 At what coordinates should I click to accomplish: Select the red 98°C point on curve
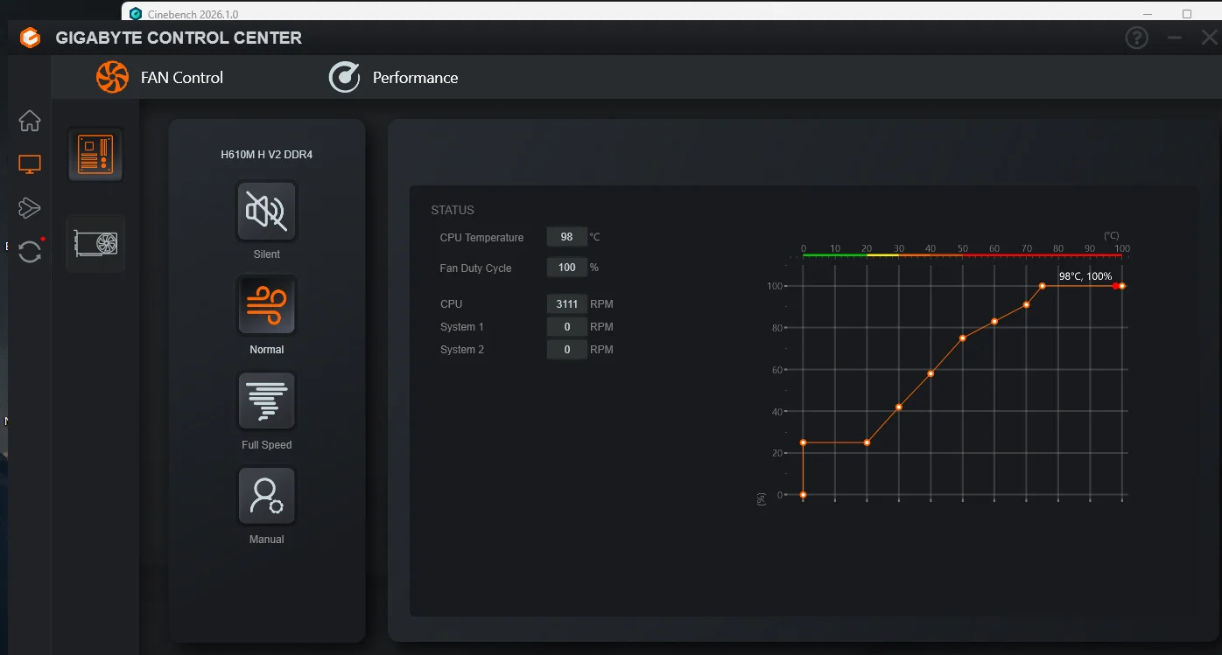1115,286
